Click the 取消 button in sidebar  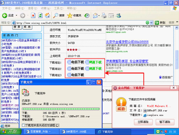pos(27,27)
